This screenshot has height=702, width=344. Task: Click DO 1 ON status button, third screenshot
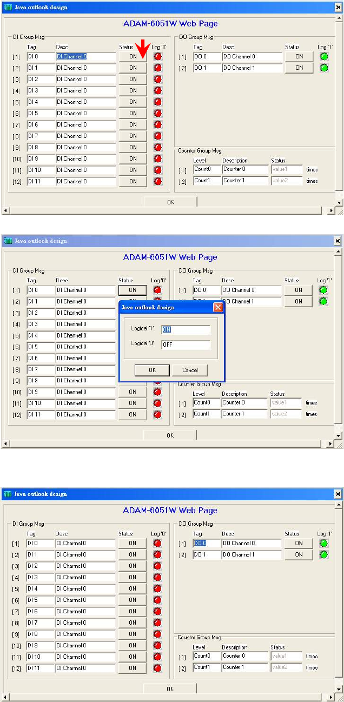[x=299, y=554]
